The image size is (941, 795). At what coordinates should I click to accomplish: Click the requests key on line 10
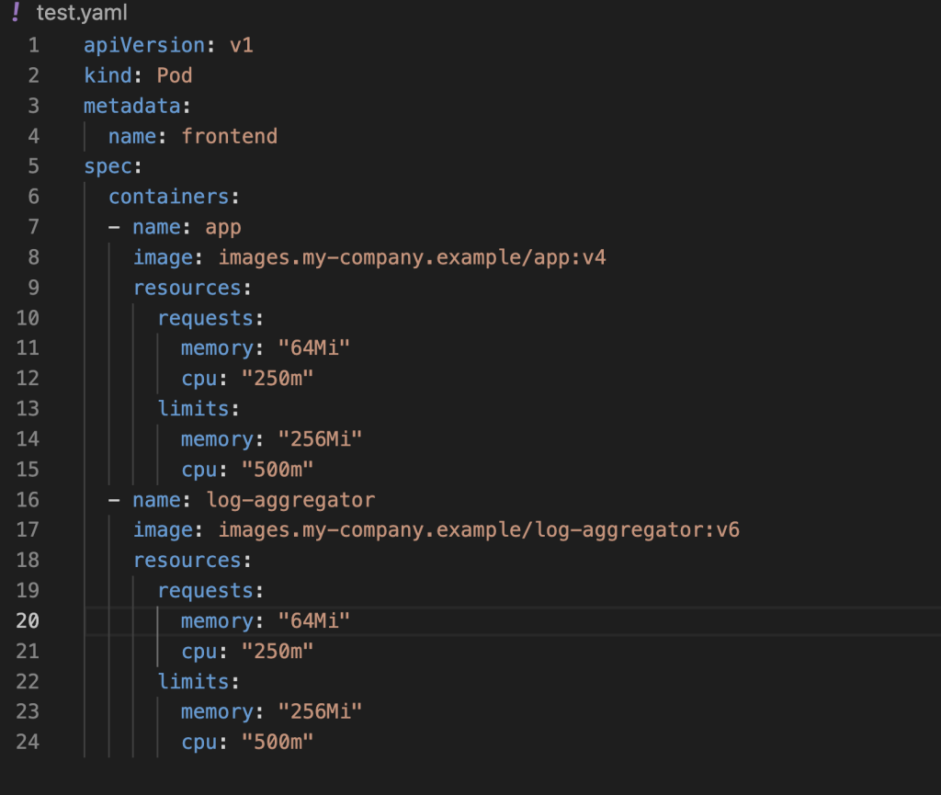tap(205, 318)
